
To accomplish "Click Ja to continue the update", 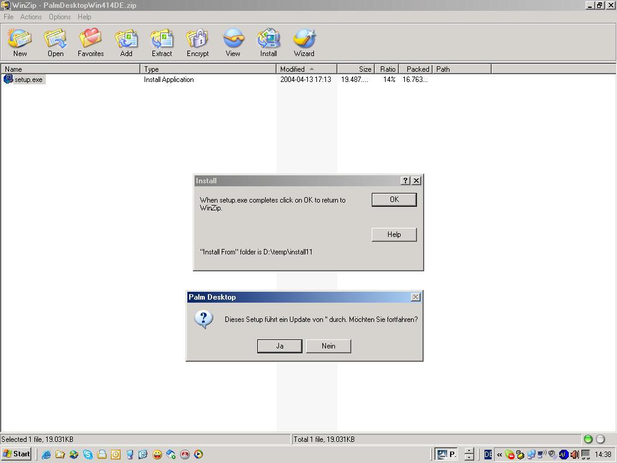I will [x=280, y=346].
